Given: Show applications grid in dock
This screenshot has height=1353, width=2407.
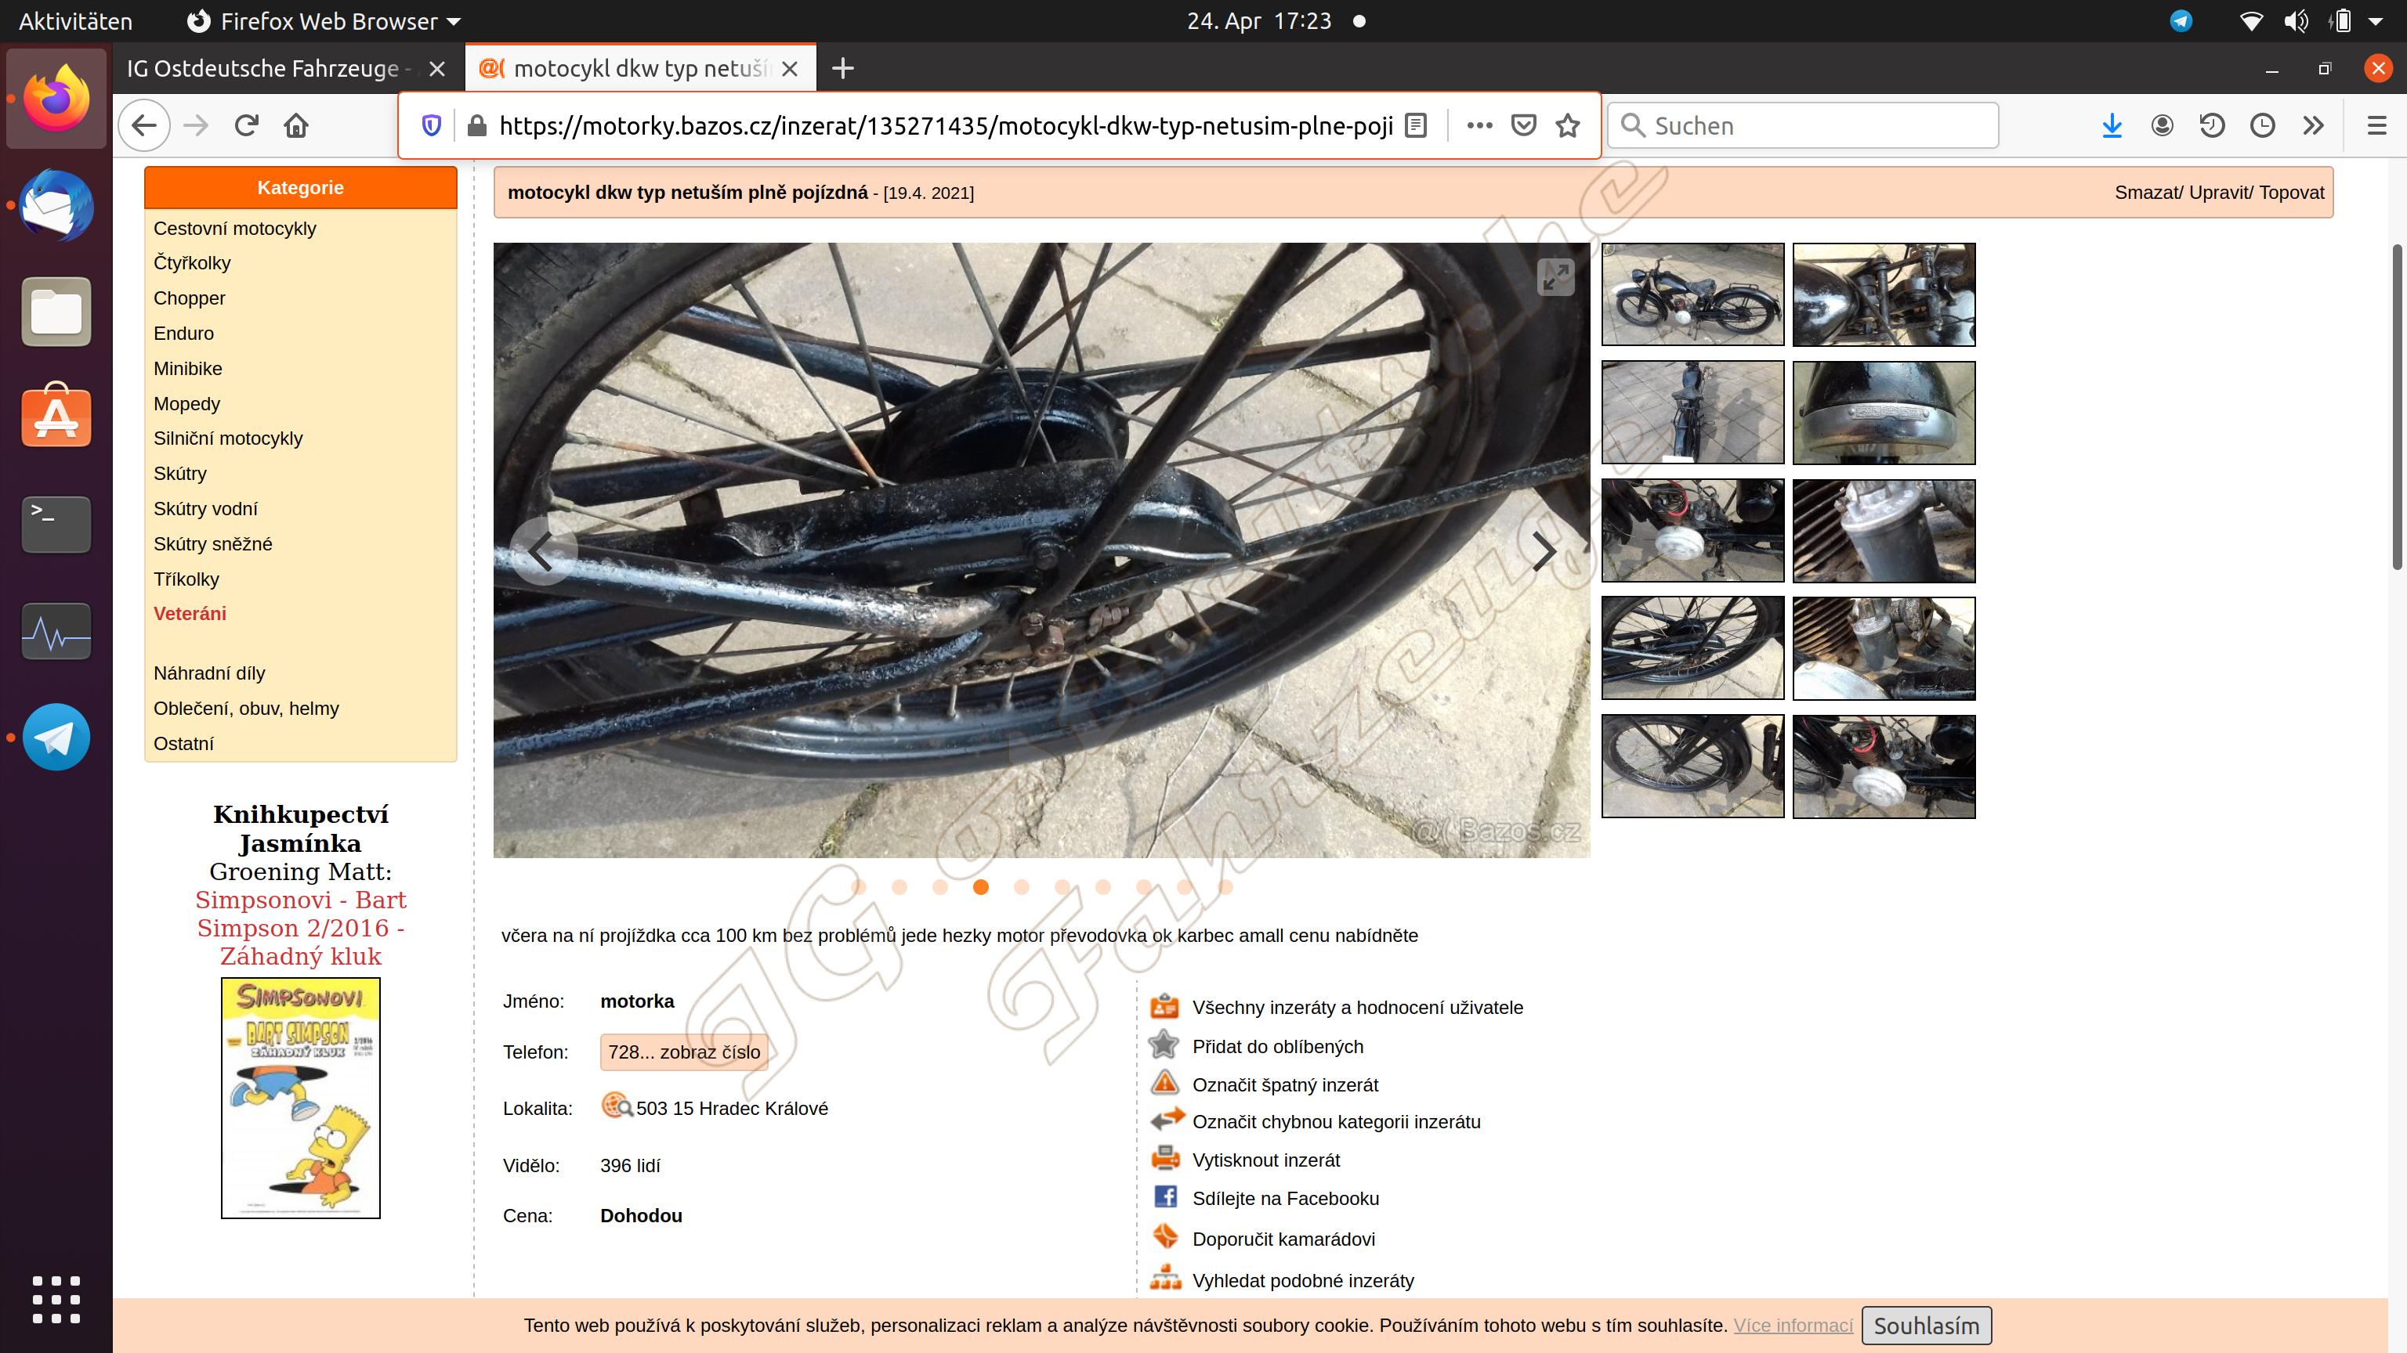Looking at the screenshot, I should tap(56, 1299).
